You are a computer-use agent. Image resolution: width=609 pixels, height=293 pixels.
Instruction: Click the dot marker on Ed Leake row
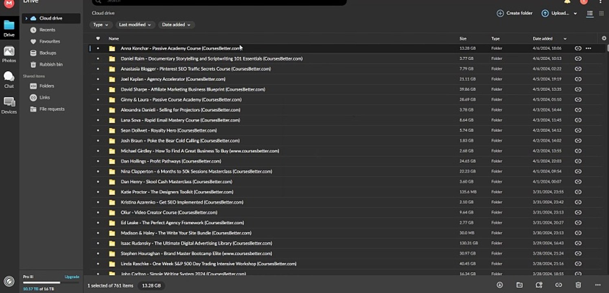coord(98,223)
